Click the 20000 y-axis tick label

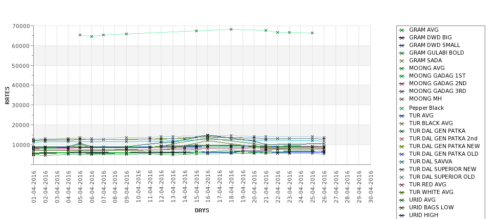point(22,125)
